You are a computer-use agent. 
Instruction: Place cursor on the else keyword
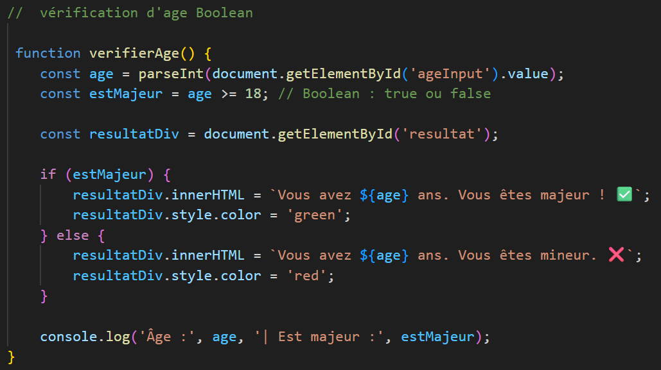[73, 235]
